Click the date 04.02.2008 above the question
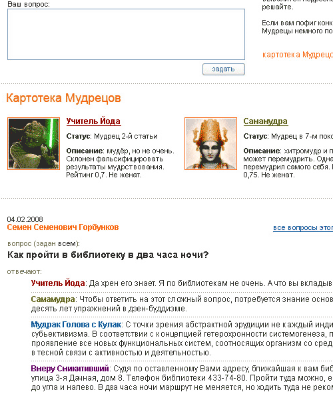The height and width of the screenshot is (400, 333). tap(25, 219)
